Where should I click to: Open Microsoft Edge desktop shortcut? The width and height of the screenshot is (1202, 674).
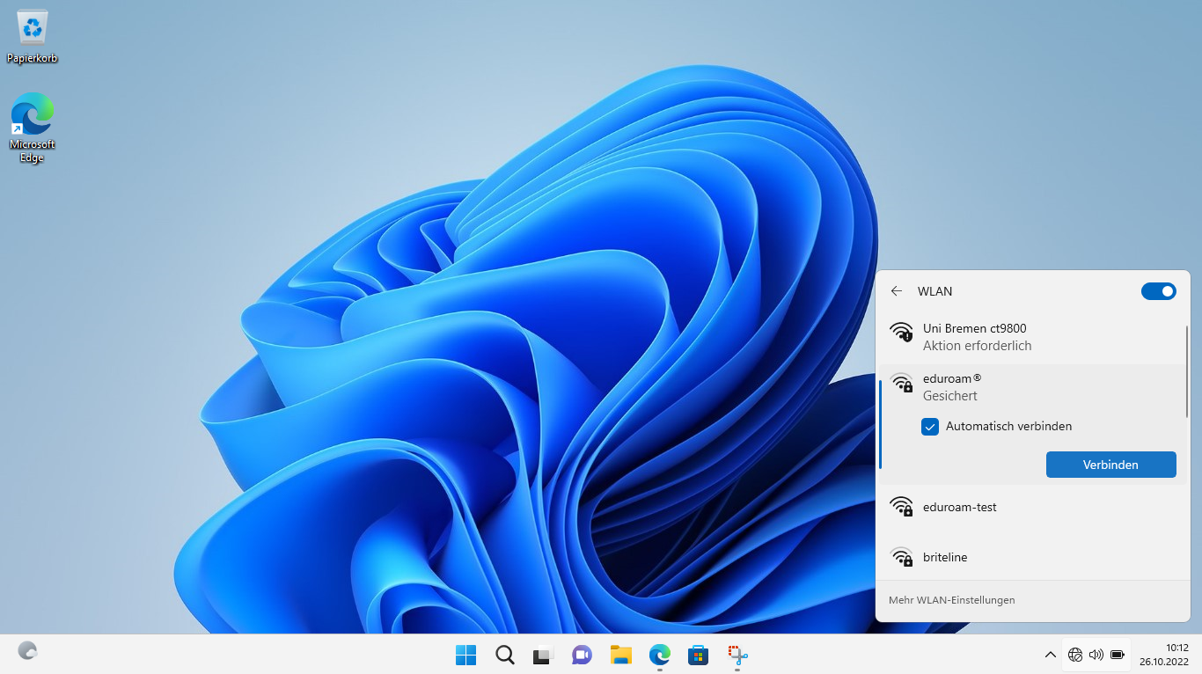tap(33, 127)
